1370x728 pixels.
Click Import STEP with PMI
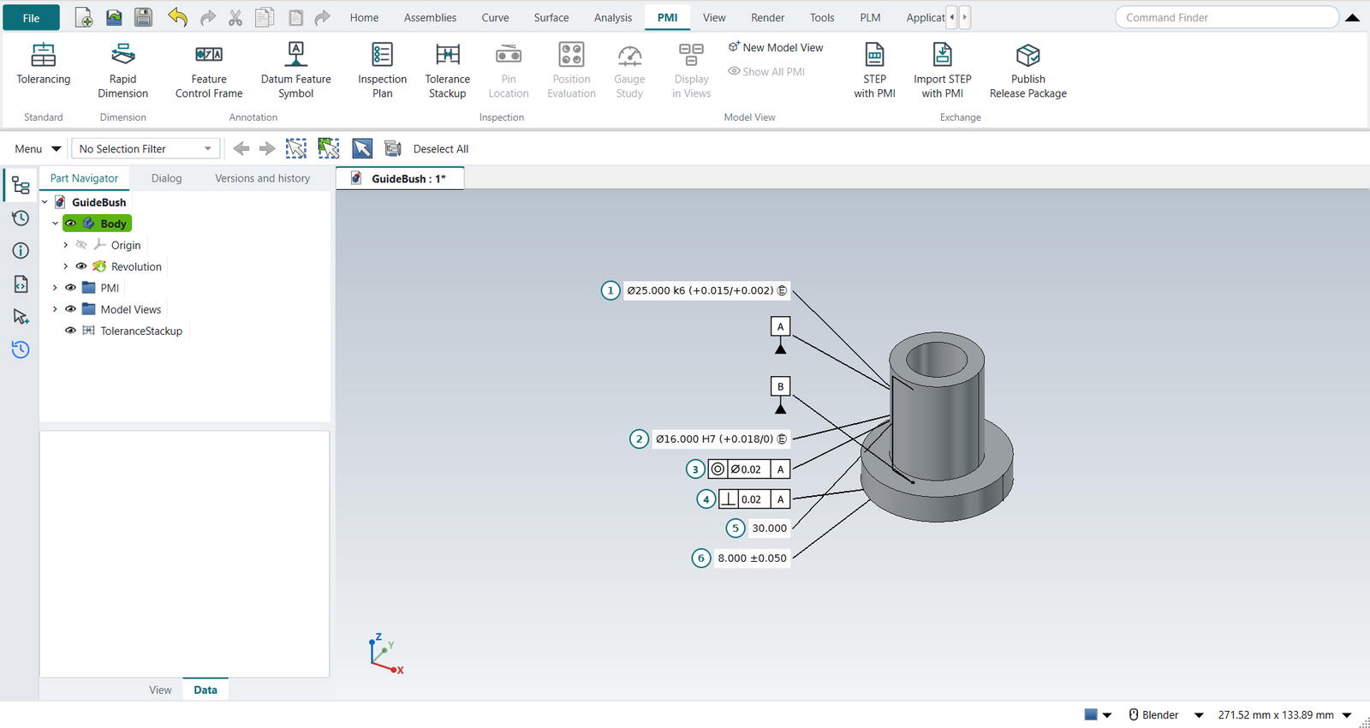942,70
